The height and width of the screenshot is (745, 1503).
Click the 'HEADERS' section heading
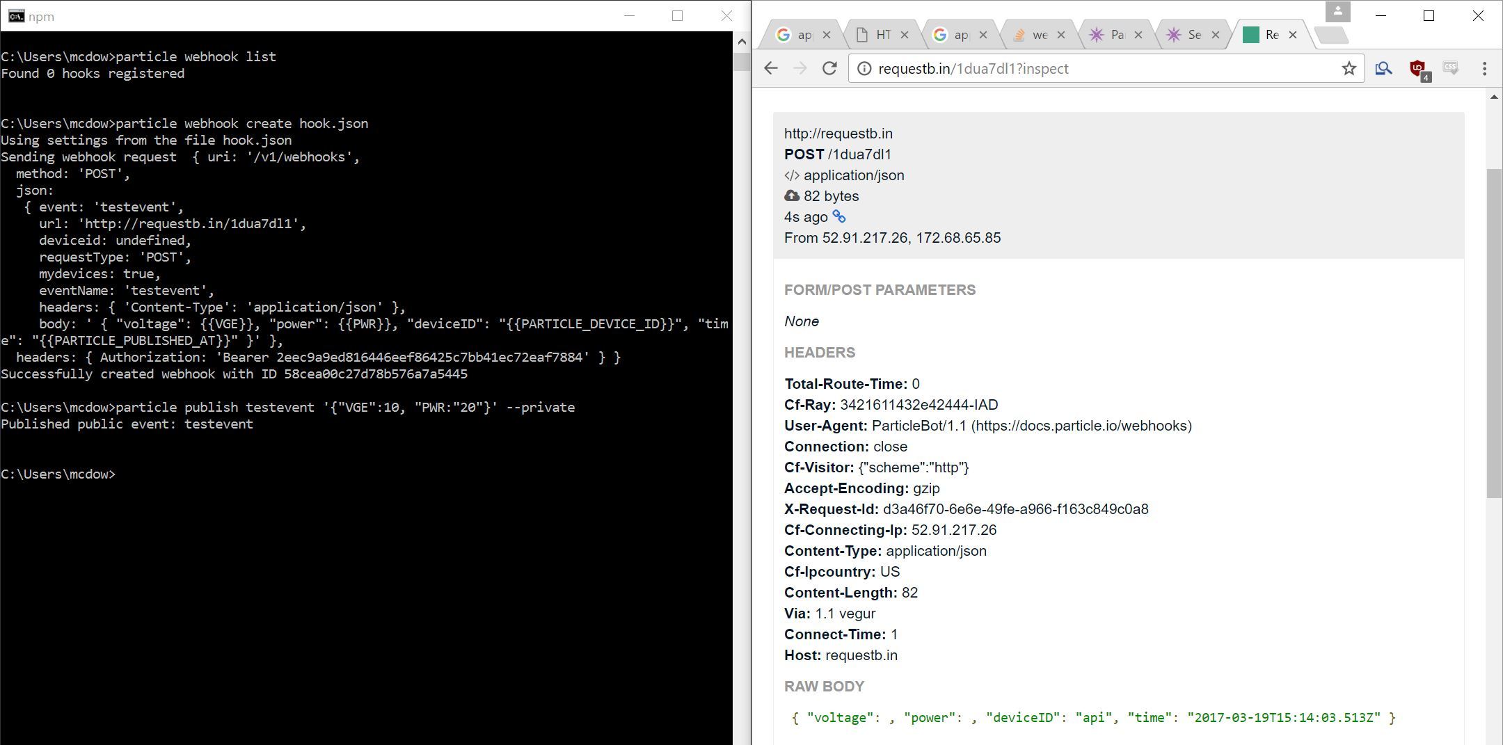820,353
